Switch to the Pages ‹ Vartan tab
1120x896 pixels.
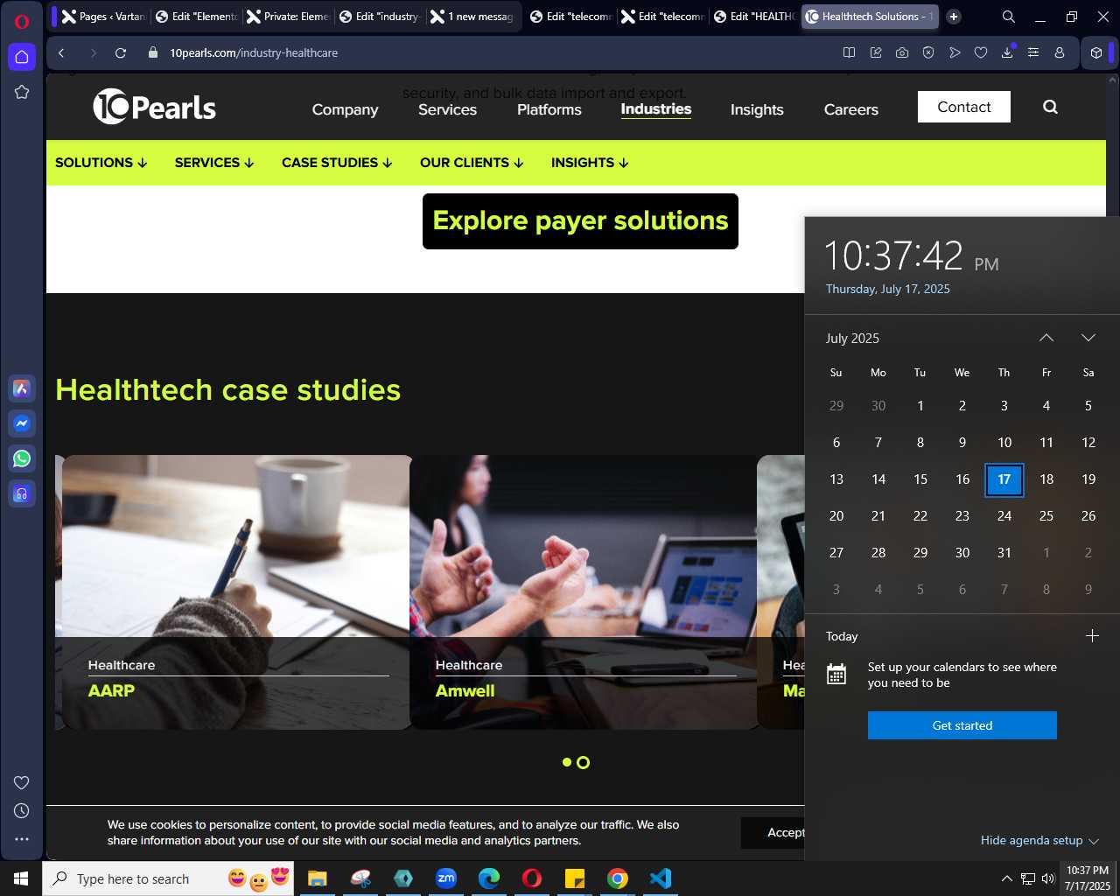pos(103,17)
